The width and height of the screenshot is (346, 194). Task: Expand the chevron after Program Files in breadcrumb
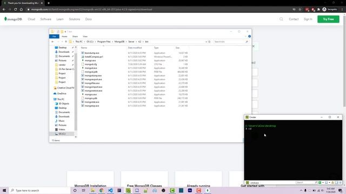pyautogui.click(x=112, y=41)
